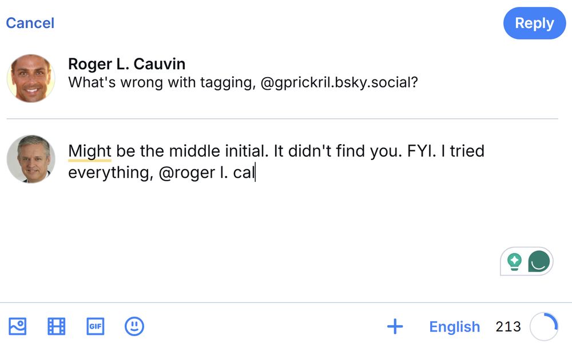Image resolution: width=572 pixels, height=347 pixels.
Task: Click the Roger L. Cauvin display name
Action: (x=126, y=64)
